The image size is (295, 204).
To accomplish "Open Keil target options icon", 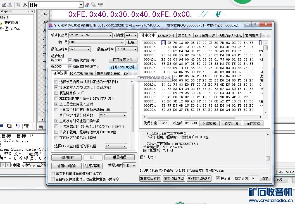I will tap(25, 5).
